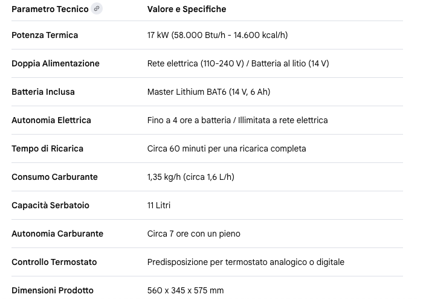Click the 17 kW thermal power value
The image size is (426, 303).
coord(218,35)
